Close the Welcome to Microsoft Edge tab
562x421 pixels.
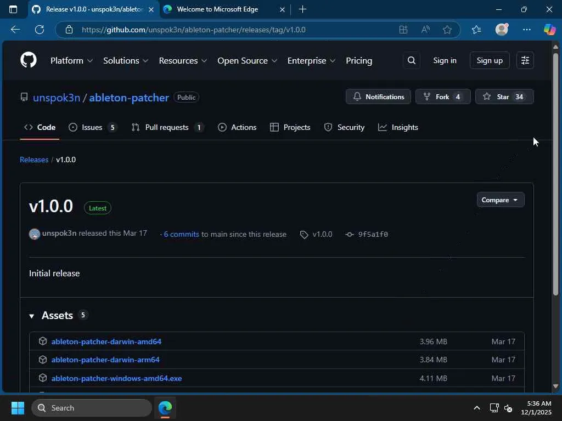(x=282, y=10)
